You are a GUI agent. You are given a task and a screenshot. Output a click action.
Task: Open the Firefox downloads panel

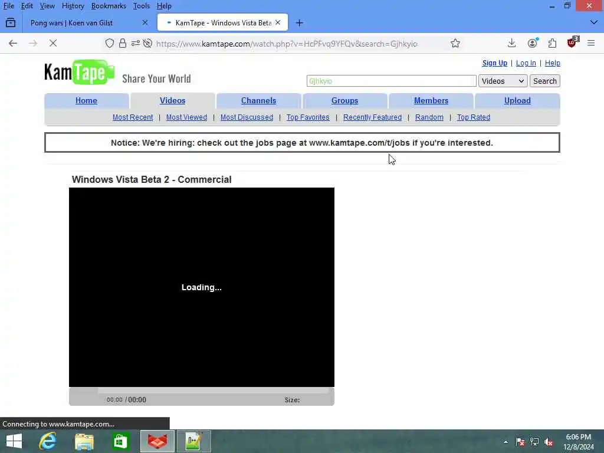click(511, 43)
